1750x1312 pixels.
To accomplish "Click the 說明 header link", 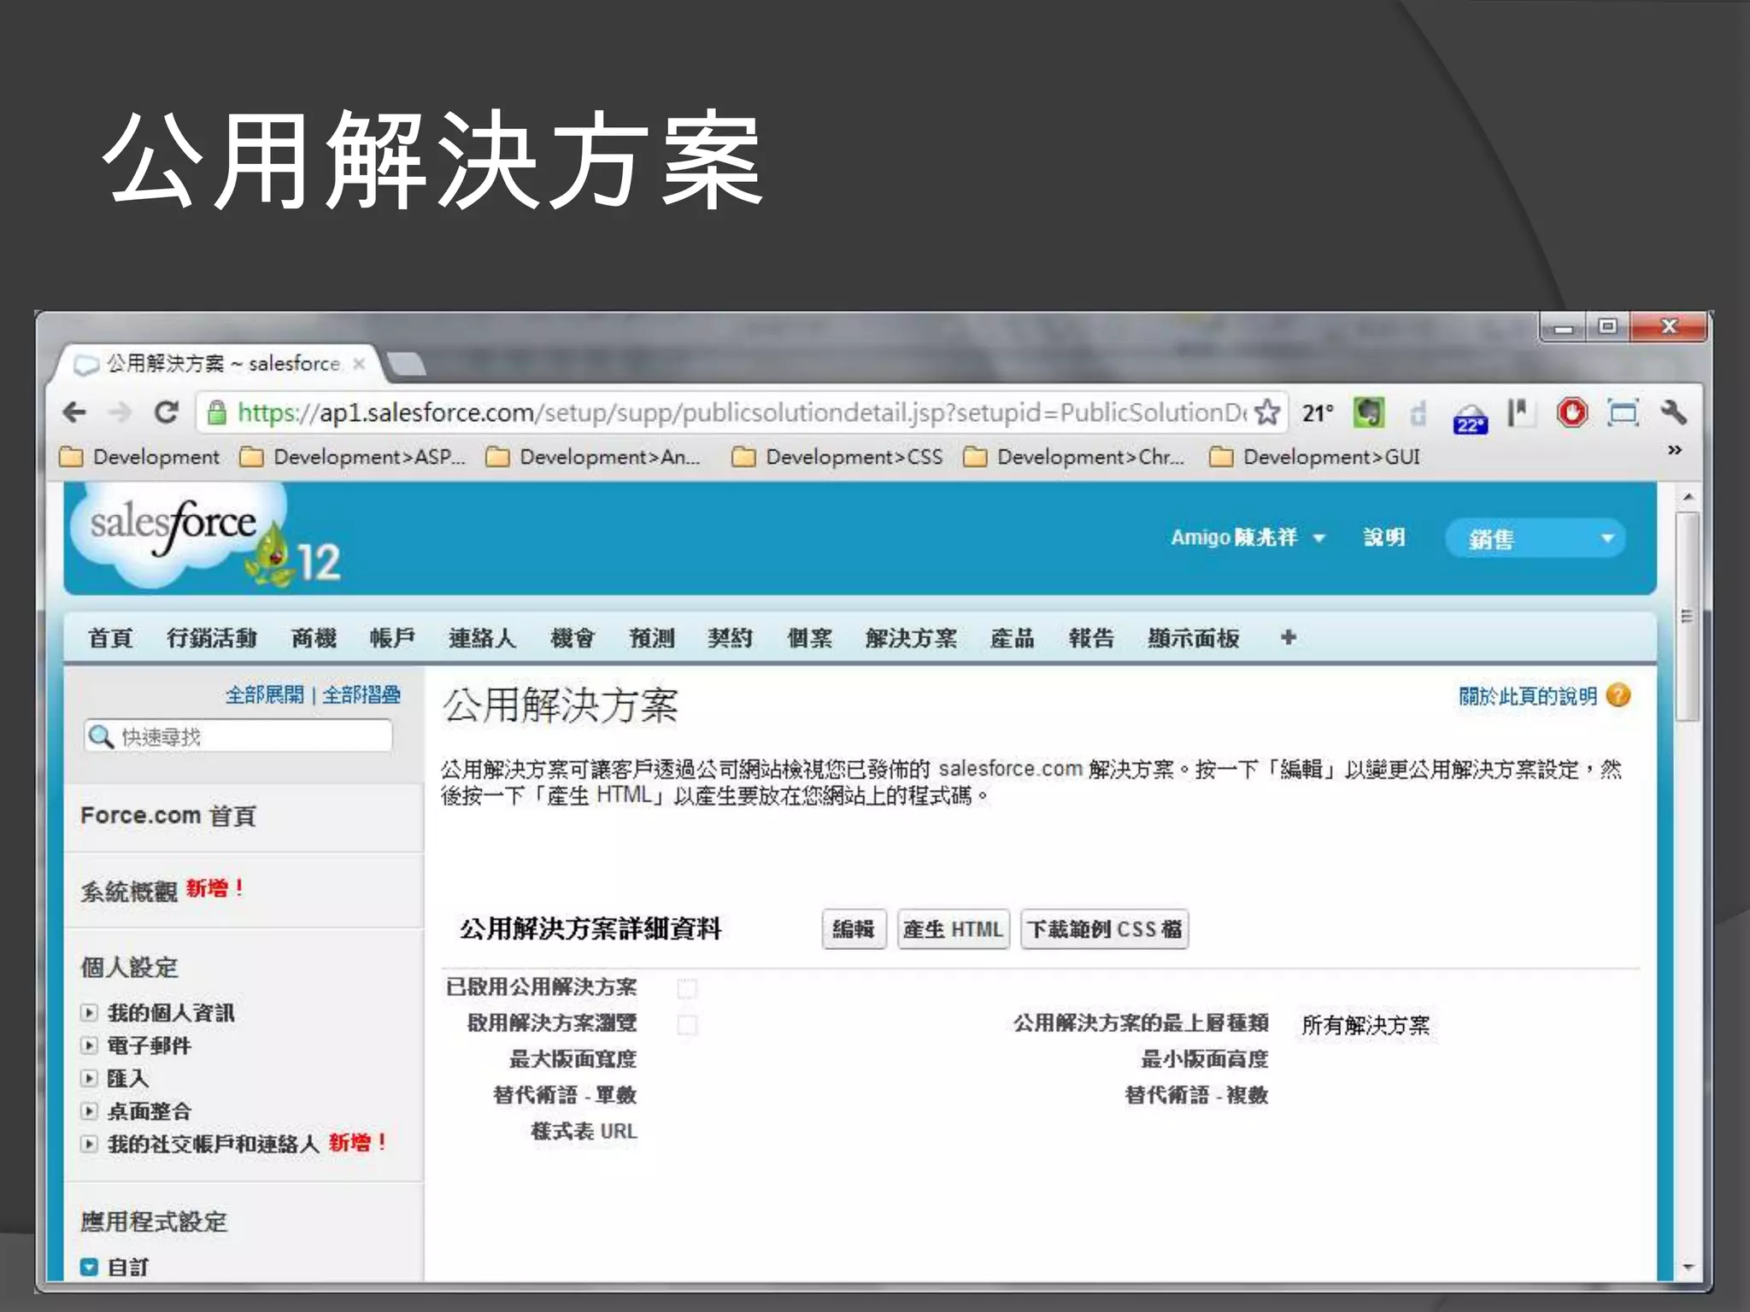I will [x=1384, y=537].
